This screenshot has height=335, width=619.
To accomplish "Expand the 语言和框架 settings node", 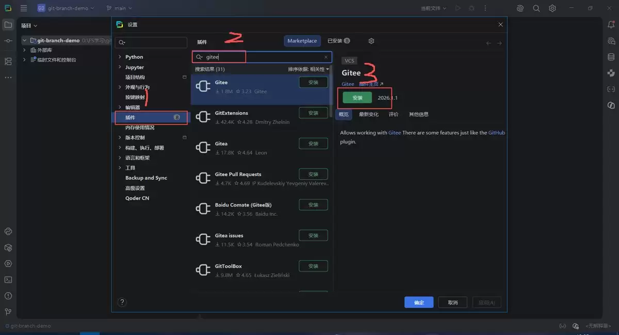I will coord(120,158).
